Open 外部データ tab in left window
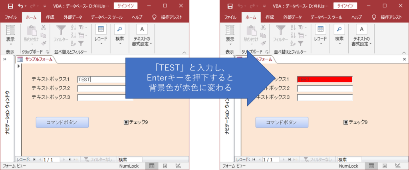Viewport: 409px width, 170px height. (x=73, y=18)
